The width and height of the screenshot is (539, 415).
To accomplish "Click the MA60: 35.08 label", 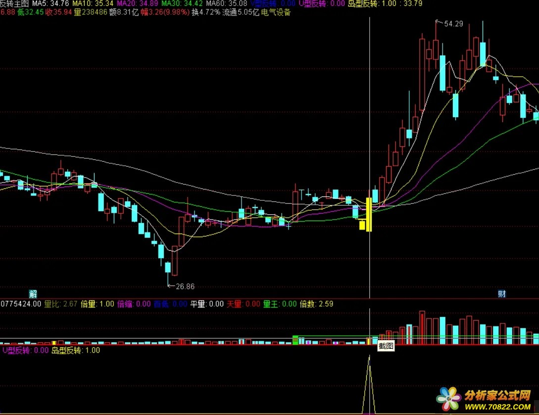I will point(227,4).
